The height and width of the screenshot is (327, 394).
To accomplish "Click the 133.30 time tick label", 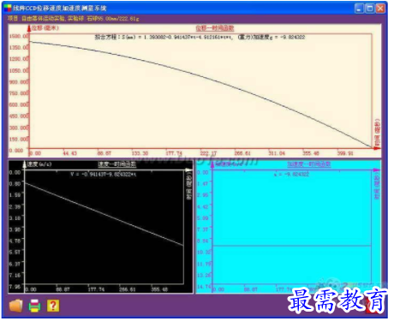I will pyautogui.click(x=140, y=153).
